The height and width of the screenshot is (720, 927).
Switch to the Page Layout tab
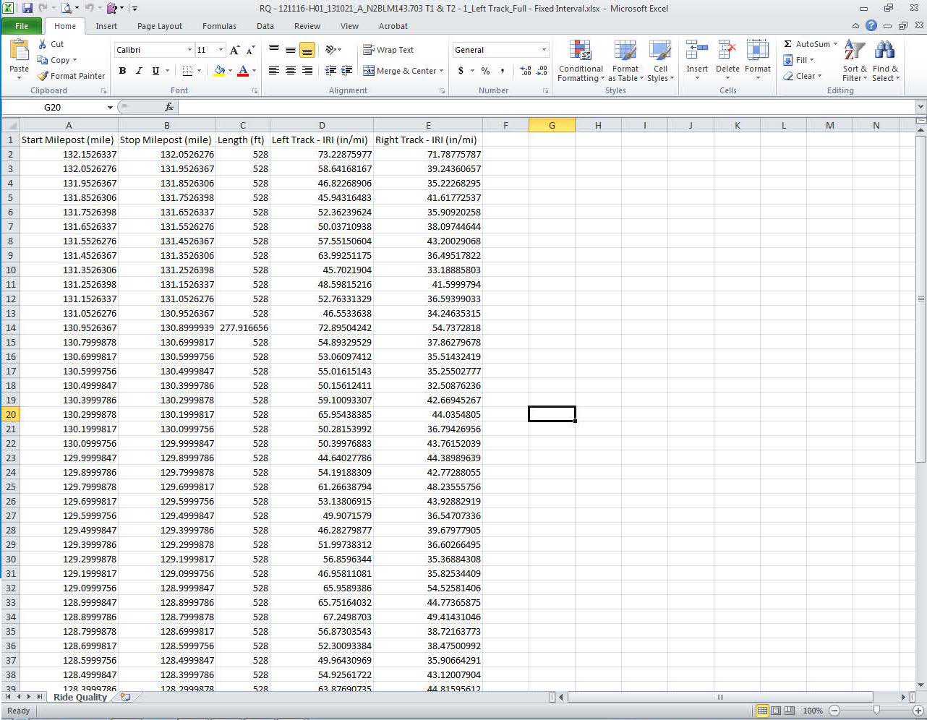tap(160, 26)
